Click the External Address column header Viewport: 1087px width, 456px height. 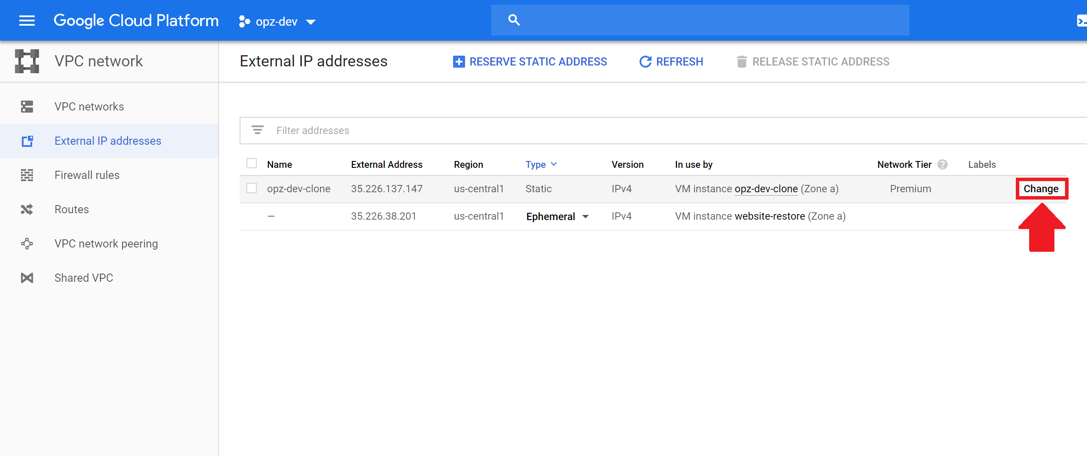click(x=387, y=164)
